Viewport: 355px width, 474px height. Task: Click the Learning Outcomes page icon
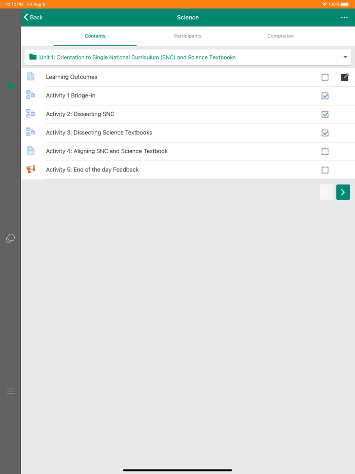click(x=30, y=76)
